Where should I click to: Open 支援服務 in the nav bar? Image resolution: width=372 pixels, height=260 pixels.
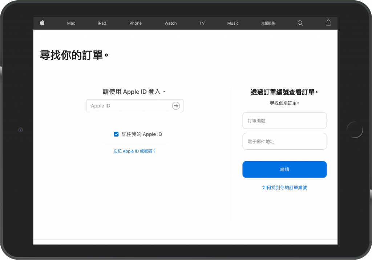click(x=268, y=23)
